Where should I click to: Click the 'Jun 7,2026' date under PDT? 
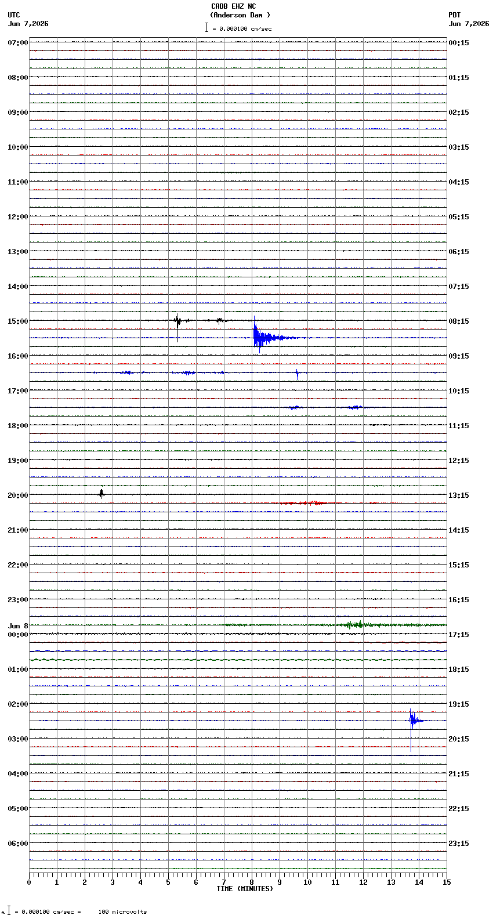click(x=469, y=24)
